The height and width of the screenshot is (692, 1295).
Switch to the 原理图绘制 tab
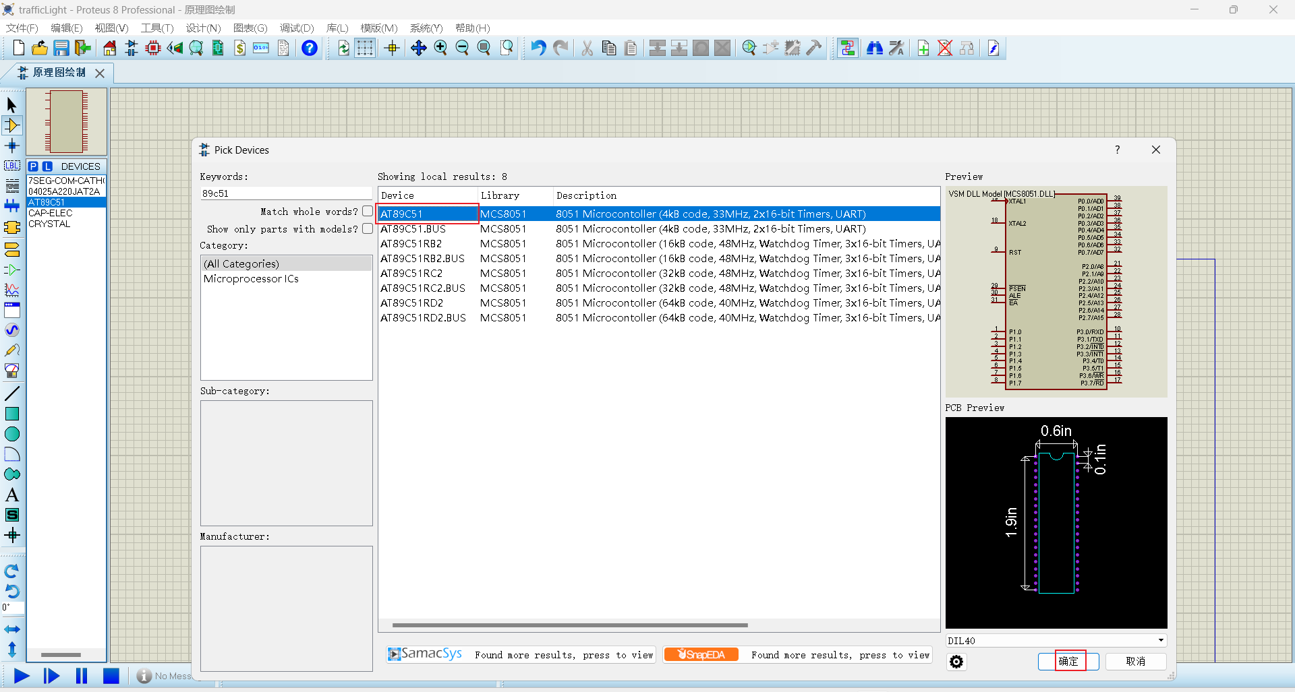[59, 73]
